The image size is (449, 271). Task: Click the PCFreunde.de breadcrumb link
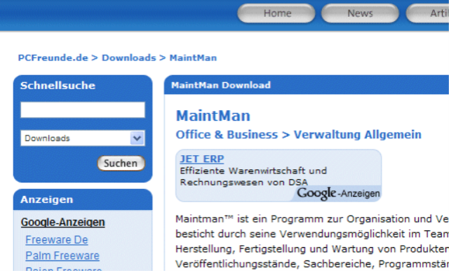click(53, 58)
